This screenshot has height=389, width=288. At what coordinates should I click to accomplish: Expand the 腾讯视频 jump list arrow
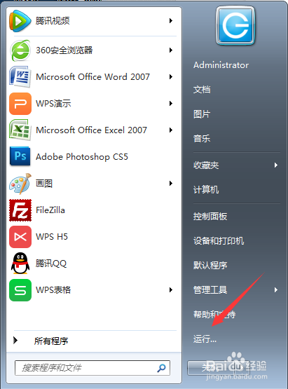[x=171, y=20]
